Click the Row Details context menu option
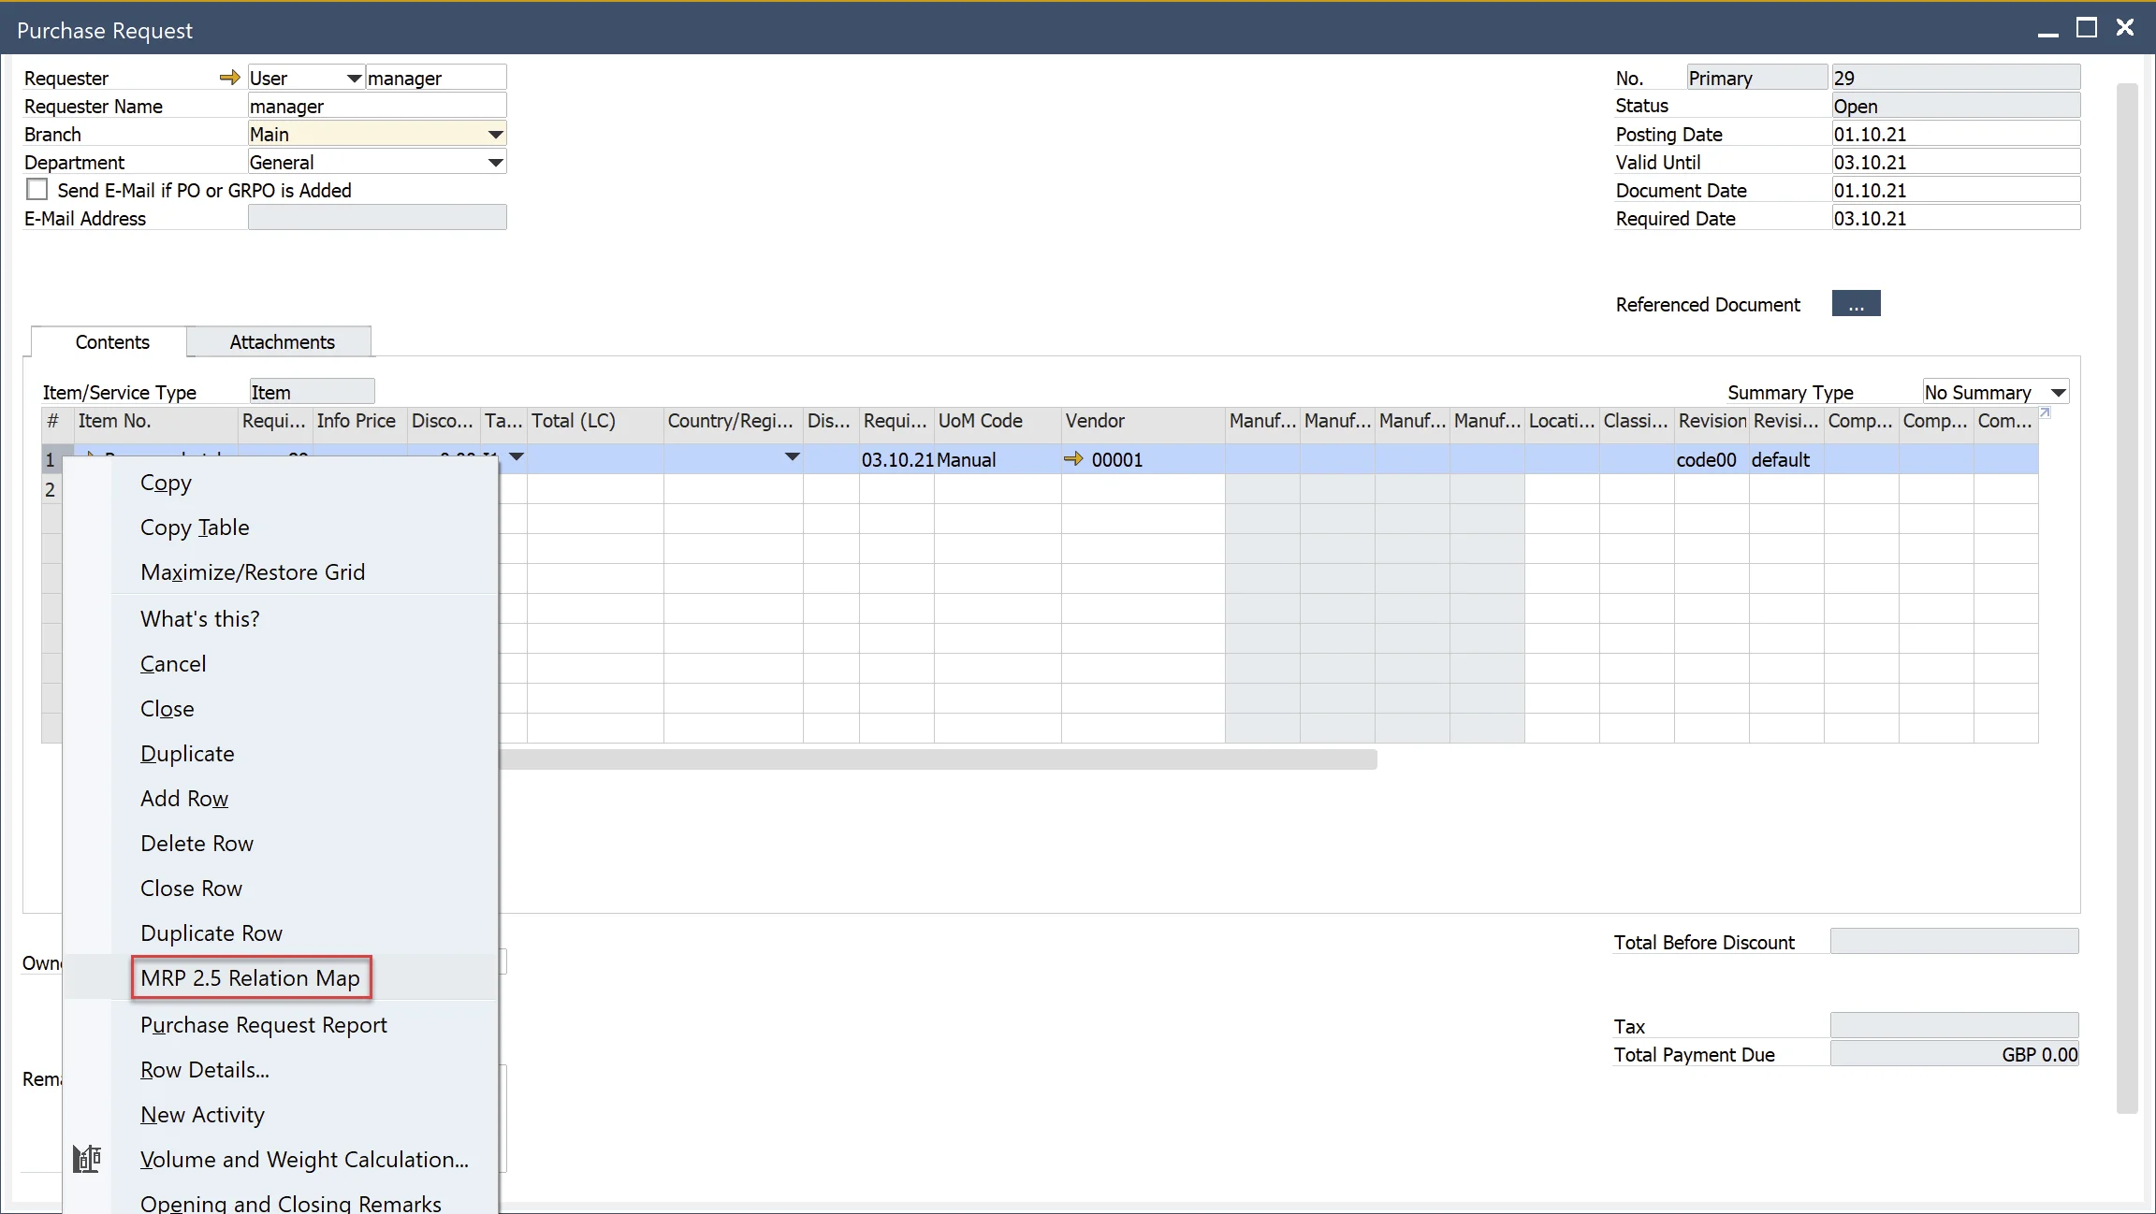2156x1214 pixels. click(x=204, y=1069)
